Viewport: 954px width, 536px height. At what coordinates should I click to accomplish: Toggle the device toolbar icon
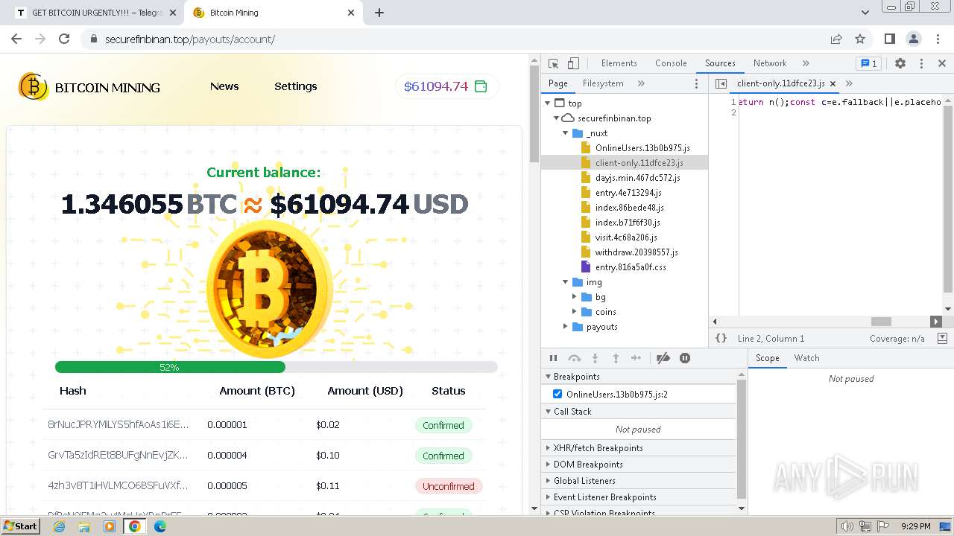tap(573, 63)
